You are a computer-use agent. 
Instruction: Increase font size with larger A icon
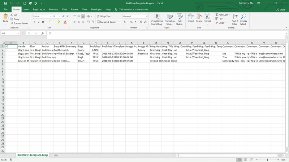click(64, 16)
